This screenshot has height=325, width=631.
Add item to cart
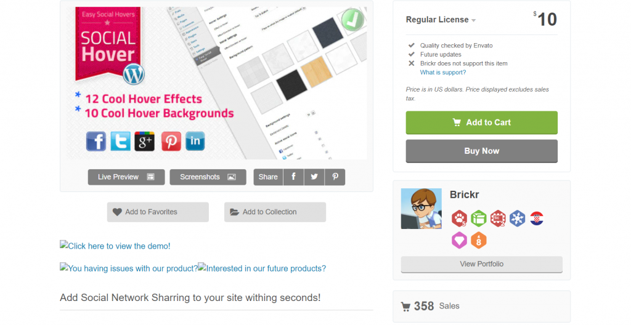481,122
